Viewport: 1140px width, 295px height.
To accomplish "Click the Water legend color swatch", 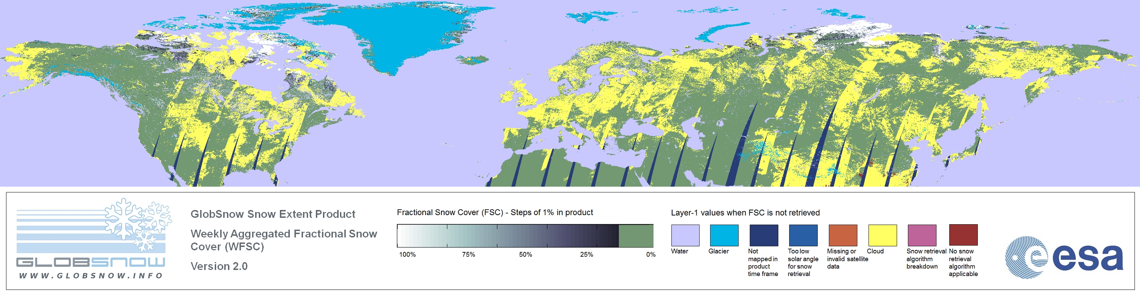I will (685, 235).
